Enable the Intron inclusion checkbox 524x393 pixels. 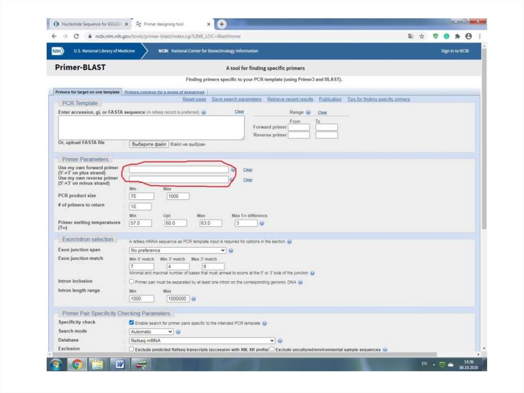tap(132, 281)
